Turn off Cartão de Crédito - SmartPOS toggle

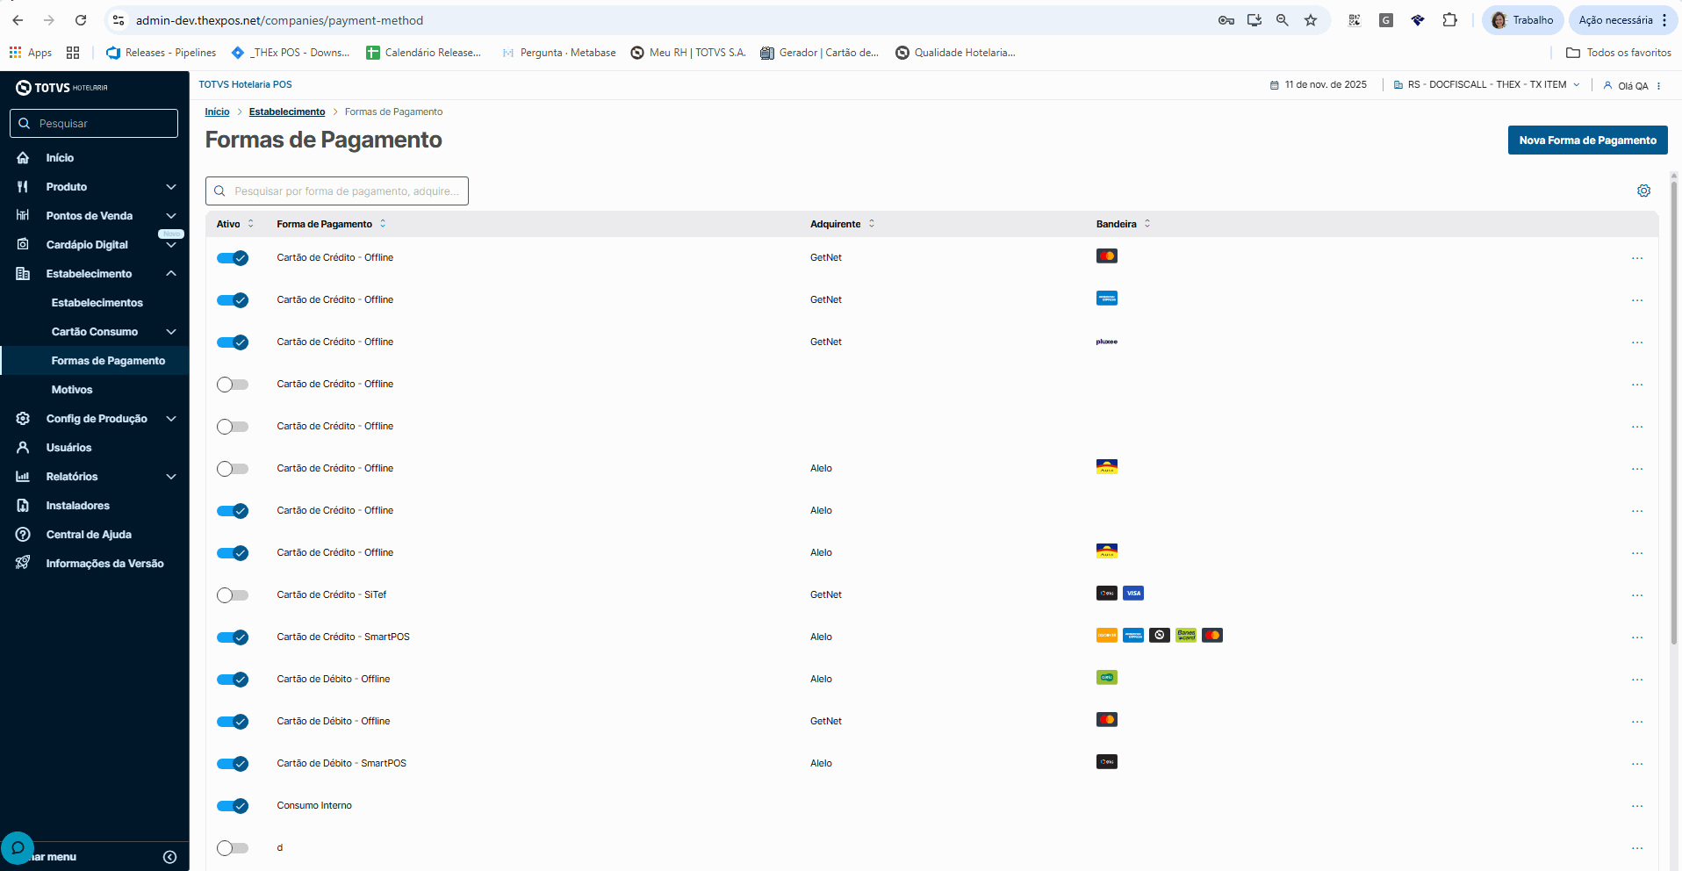click(233, 637)
